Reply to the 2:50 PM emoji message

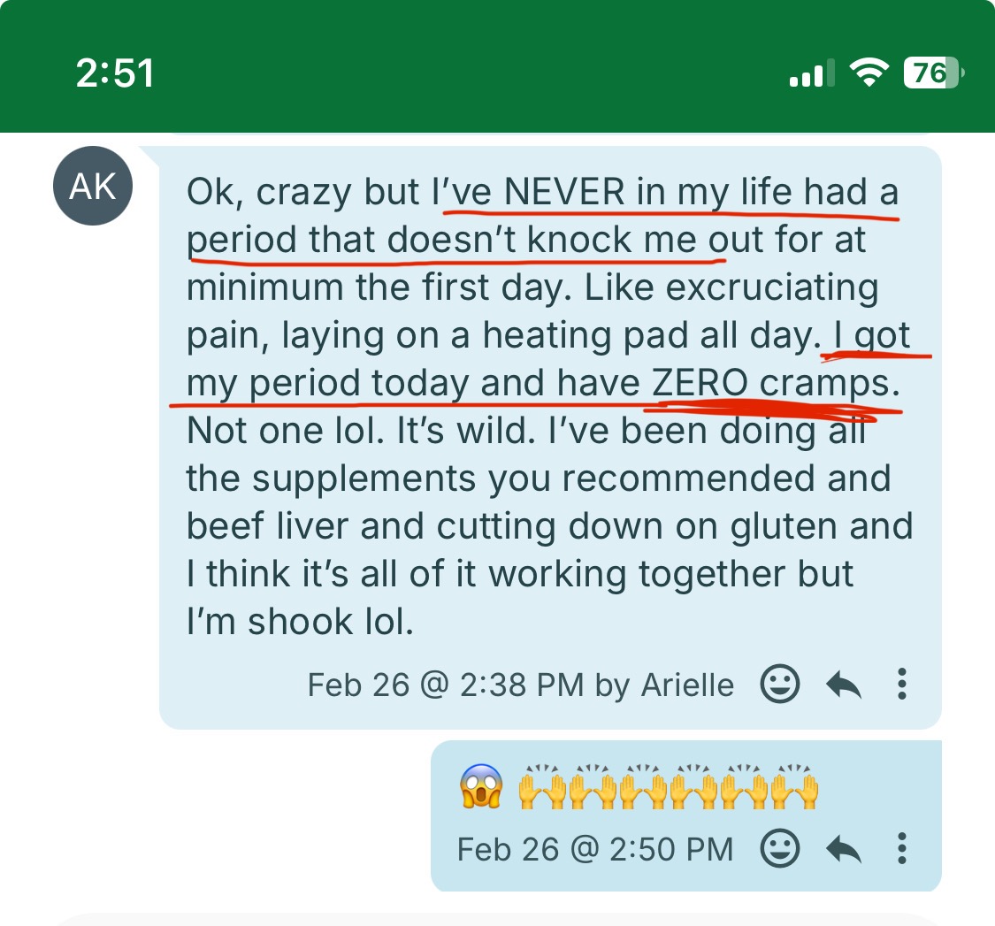pyautogui.click(x=843, y=849)
